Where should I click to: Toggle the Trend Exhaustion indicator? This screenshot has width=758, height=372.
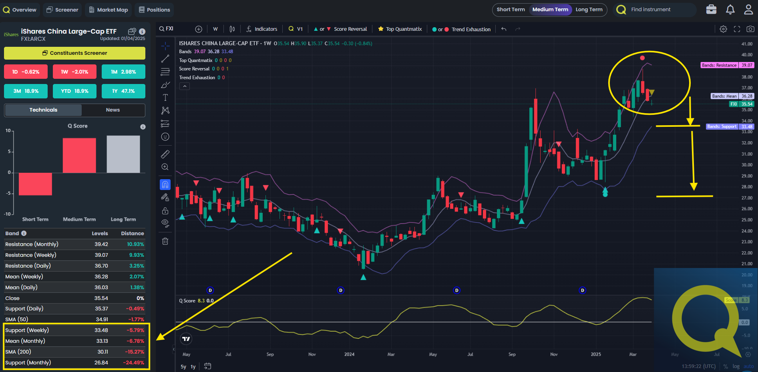[x=461, y=29]
